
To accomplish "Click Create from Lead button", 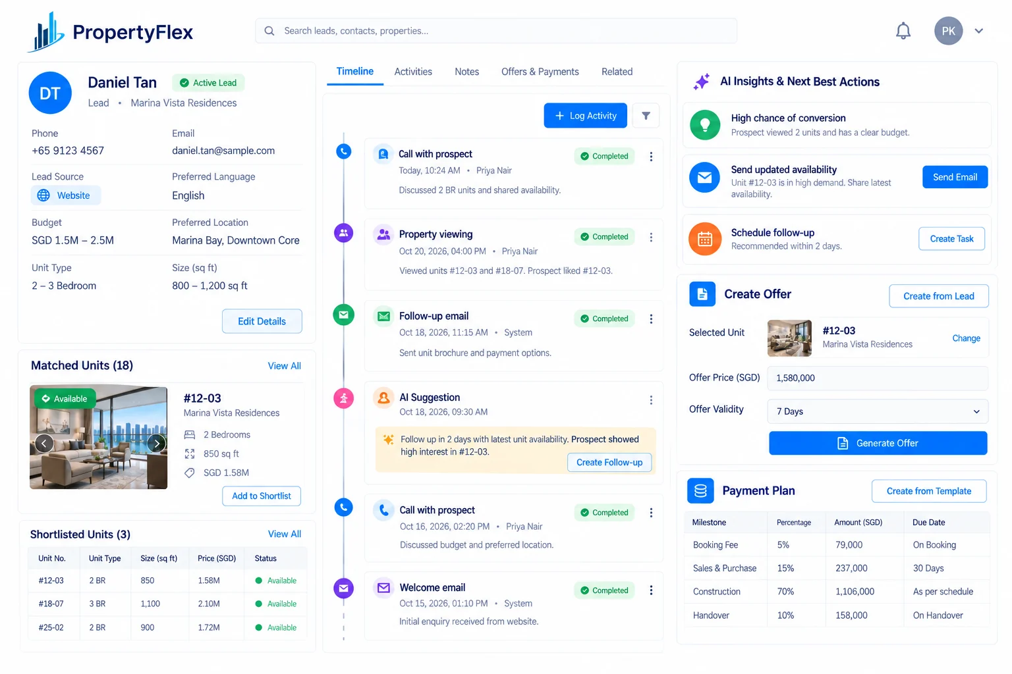I will 939,296.
